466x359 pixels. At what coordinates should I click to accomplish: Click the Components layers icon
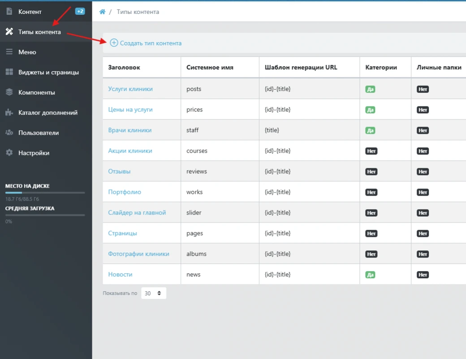pos(9,92)
